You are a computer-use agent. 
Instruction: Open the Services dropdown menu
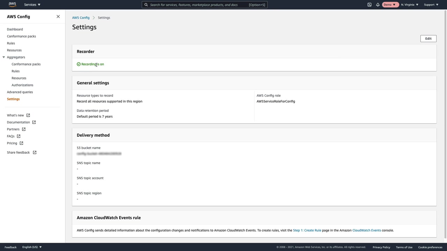32,5
